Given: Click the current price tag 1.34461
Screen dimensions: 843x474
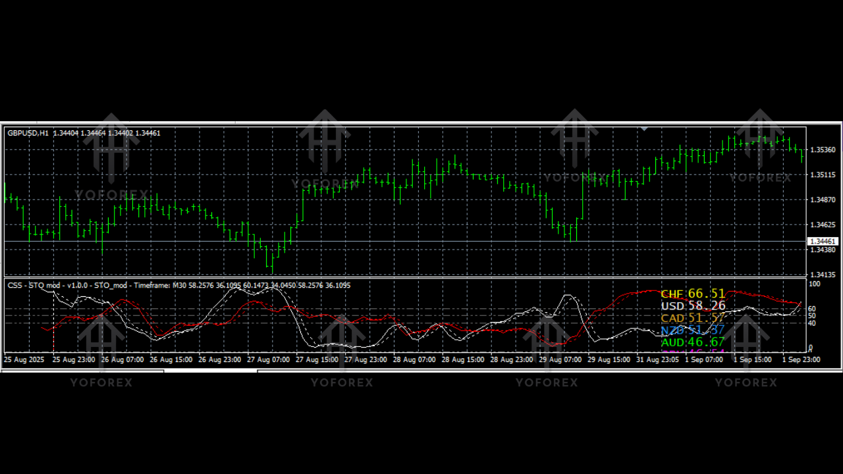Looking at the screenshot, I should tap(823, 241).
